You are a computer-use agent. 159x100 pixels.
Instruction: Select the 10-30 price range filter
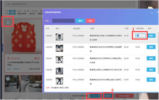click(26, 11)
